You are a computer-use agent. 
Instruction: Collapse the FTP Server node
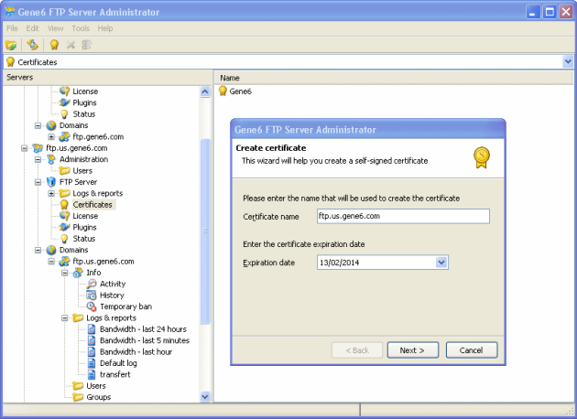(38, 182)
